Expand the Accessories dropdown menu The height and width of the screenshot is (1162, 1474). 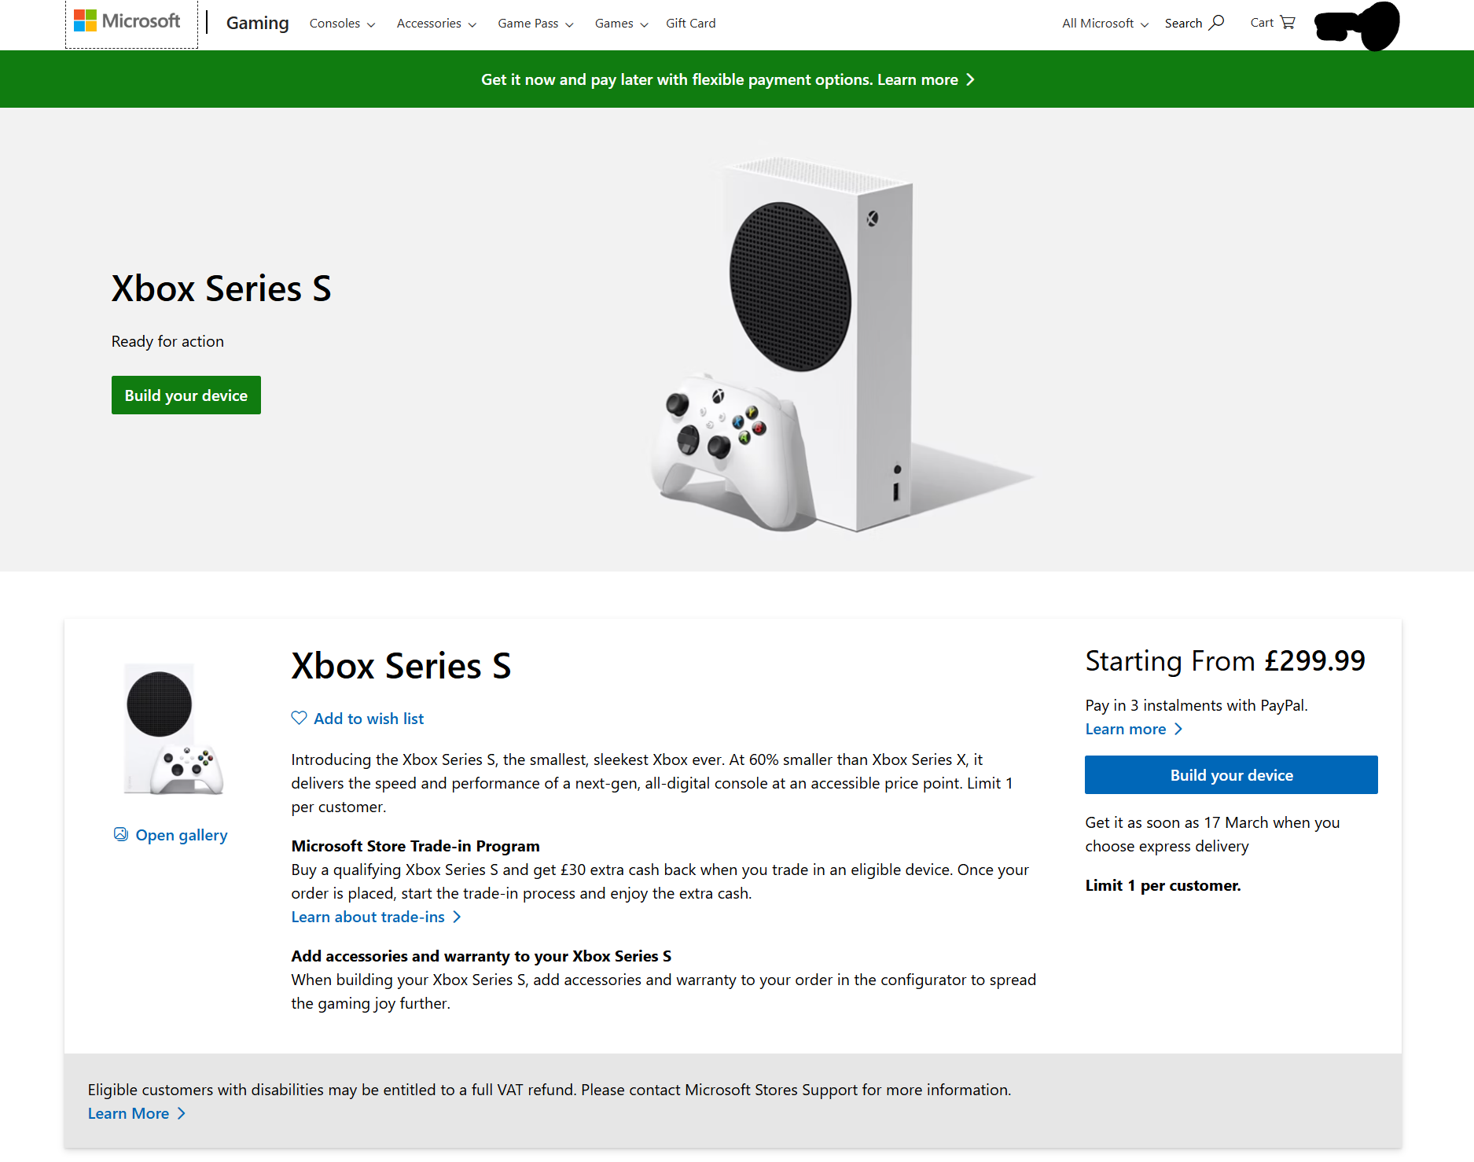point(436,24)
